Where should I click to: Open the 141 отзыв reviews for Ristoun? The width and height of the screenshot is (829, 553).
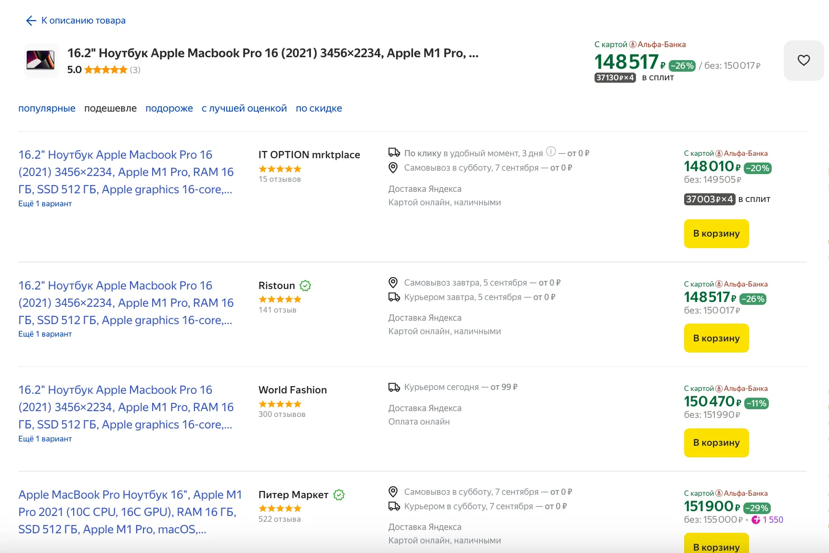tap(277, 310)
